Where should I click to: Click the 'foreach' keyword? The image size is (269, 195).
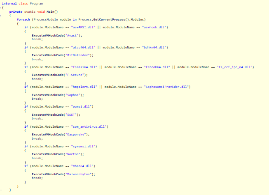23,19
